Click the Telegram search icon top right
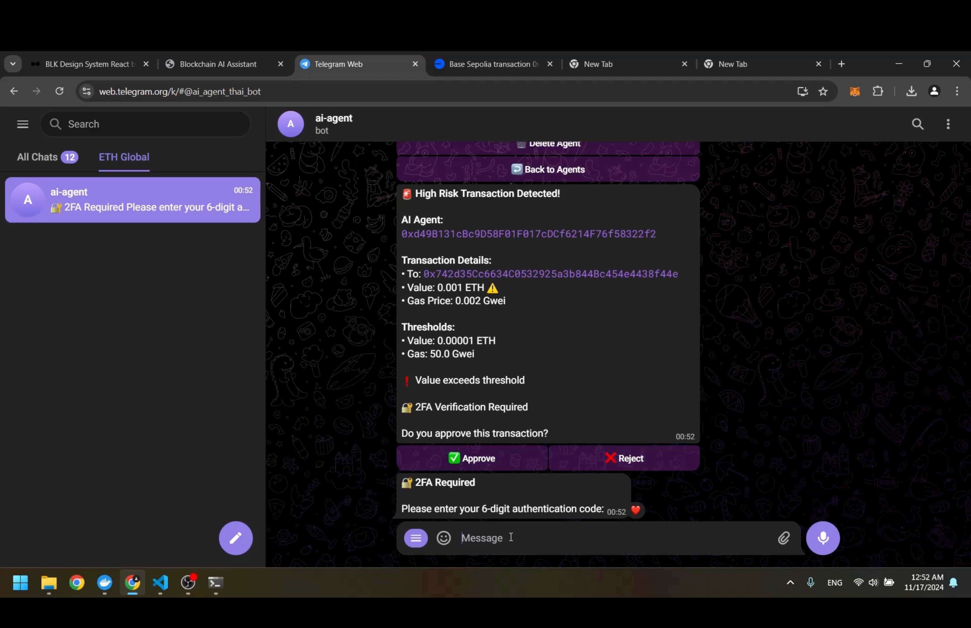The width and height of the screenshot is (971, 628). coord(918,124)
